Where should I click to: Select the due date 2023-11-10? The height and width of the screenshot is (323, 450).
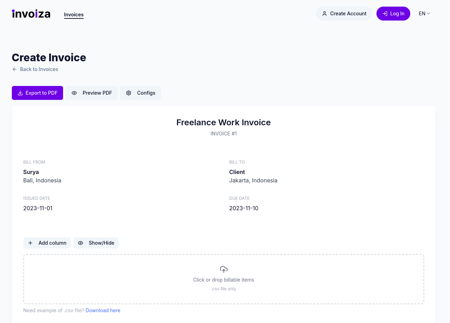pos(244,208)
